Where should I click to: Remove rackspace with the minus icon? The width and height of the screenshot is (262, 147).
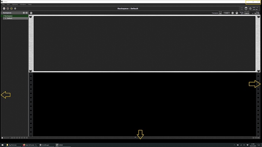pyautogui.click(x=27, y=13)
